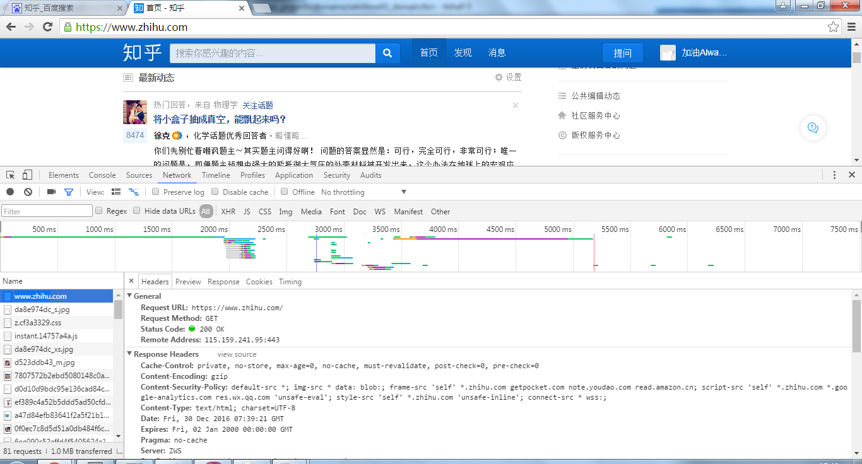This screenshot has width=862, height=464.
Task: Open the Elements panel tab
Action: click(x=64, y=175)
